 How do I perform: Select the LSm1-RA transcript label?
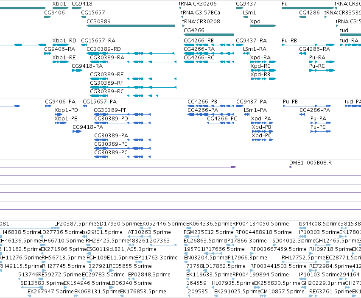tap(255, 49)
